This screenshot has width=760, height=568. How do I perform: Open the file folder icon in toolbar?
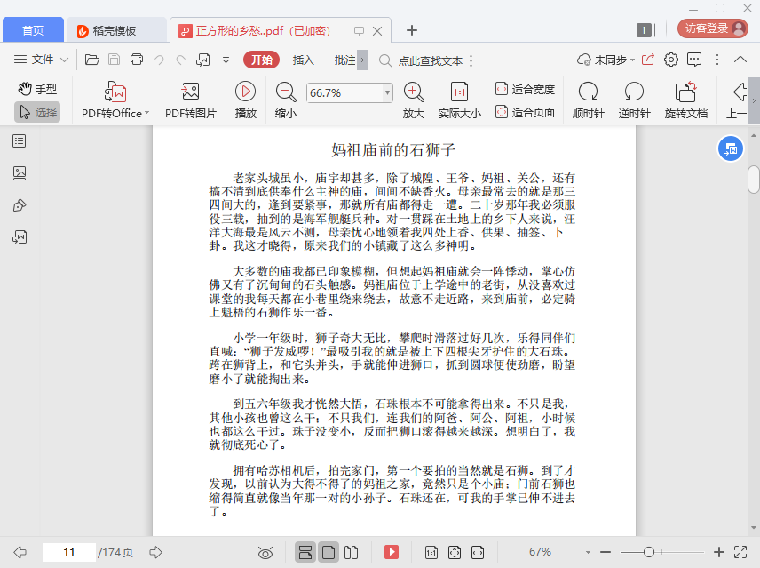tap(92, 60)
